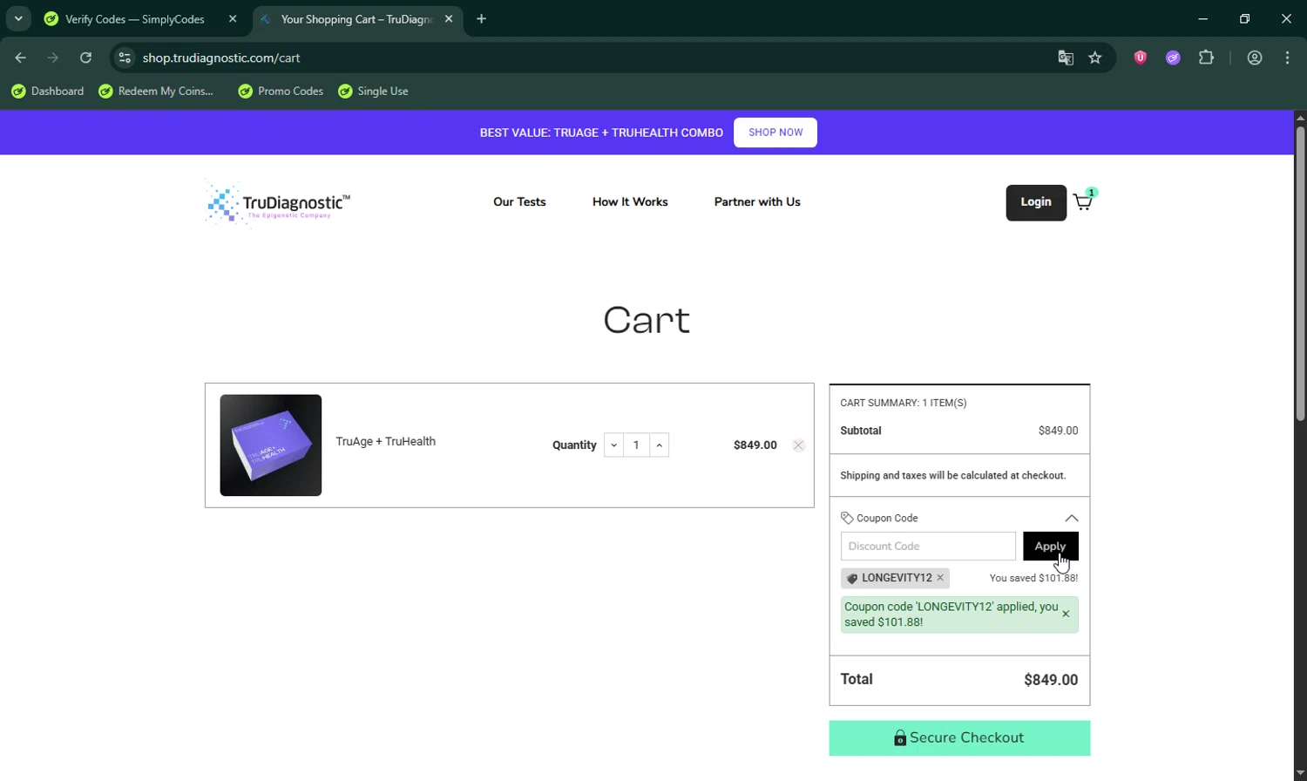Open a new browser tab
The width and height of the screenshot is (1307, 781).
(482, 19)
